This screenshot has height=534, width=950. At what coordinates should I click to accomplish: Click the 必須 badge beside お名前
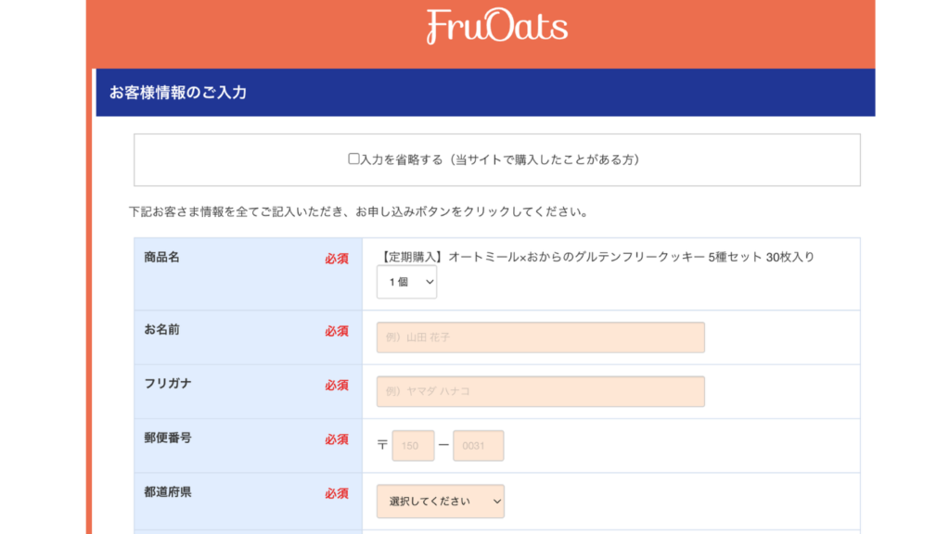(336, 331)
